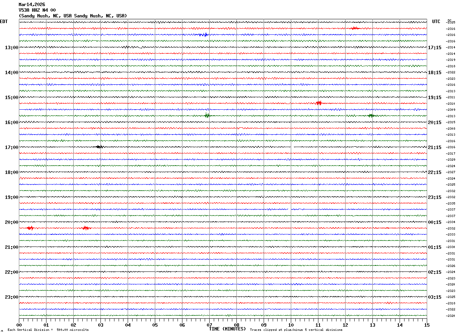Click the 13:00 EDT time label
457x335 pixels.
11,48
